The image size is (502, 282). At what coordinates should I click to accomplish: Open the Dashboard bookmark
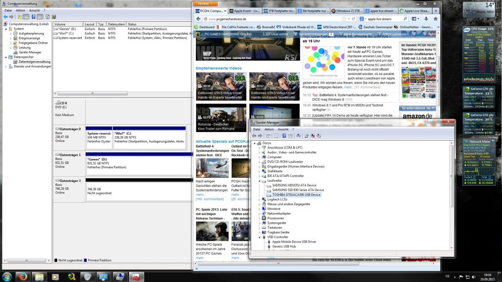coord(204,27)
